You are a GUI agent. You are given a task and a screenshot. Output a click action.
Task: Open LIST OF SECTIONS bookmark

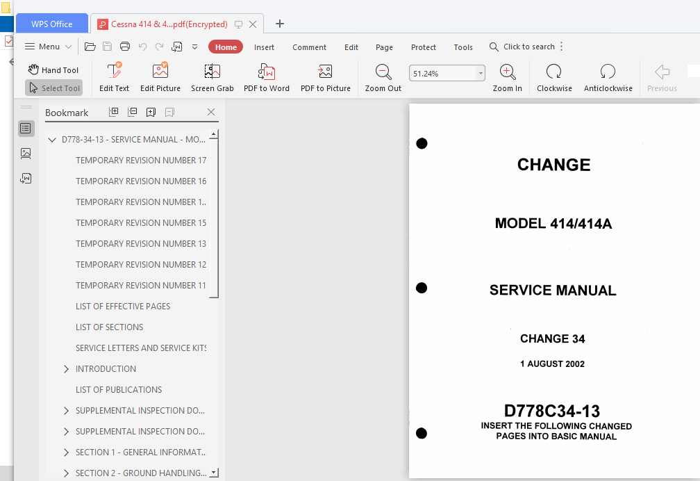pyautogui.click(x=110, y=327)
